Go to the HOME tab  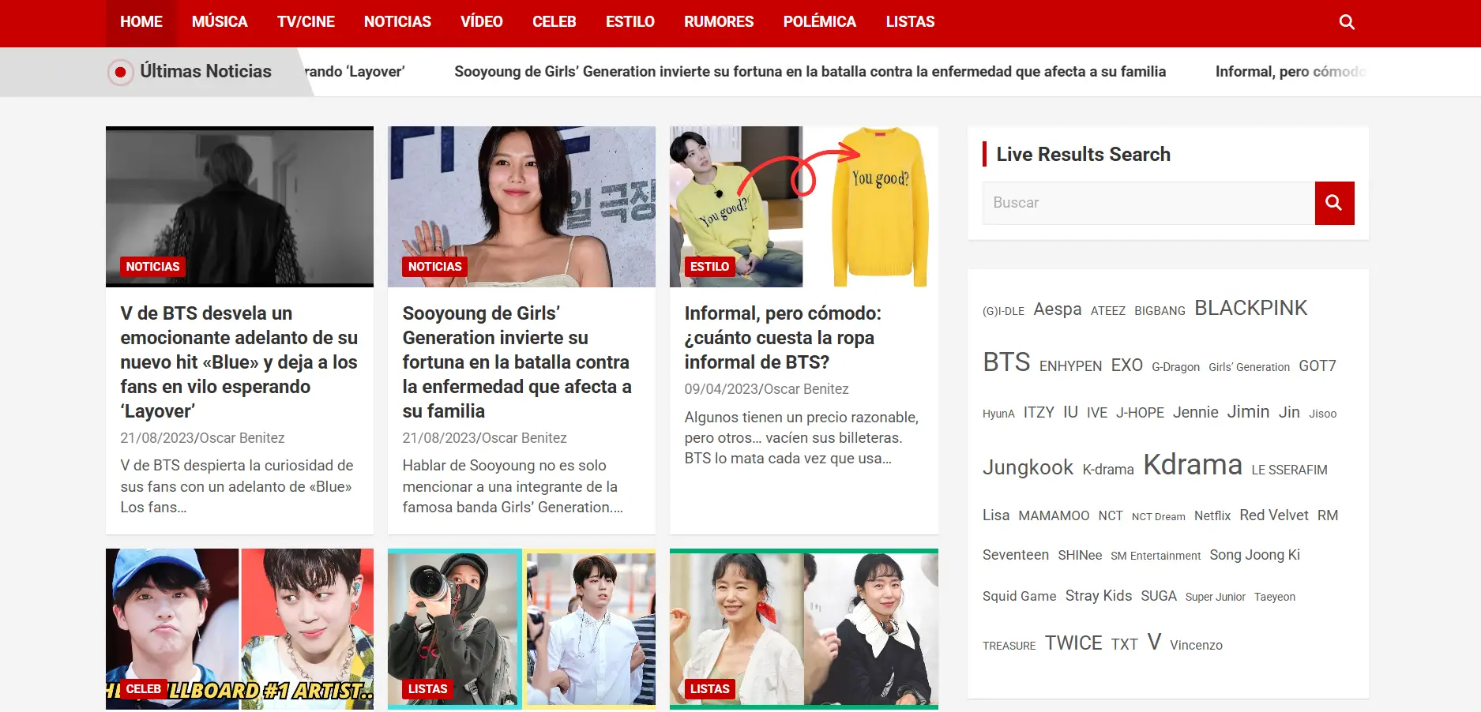(x=141, y=21)
